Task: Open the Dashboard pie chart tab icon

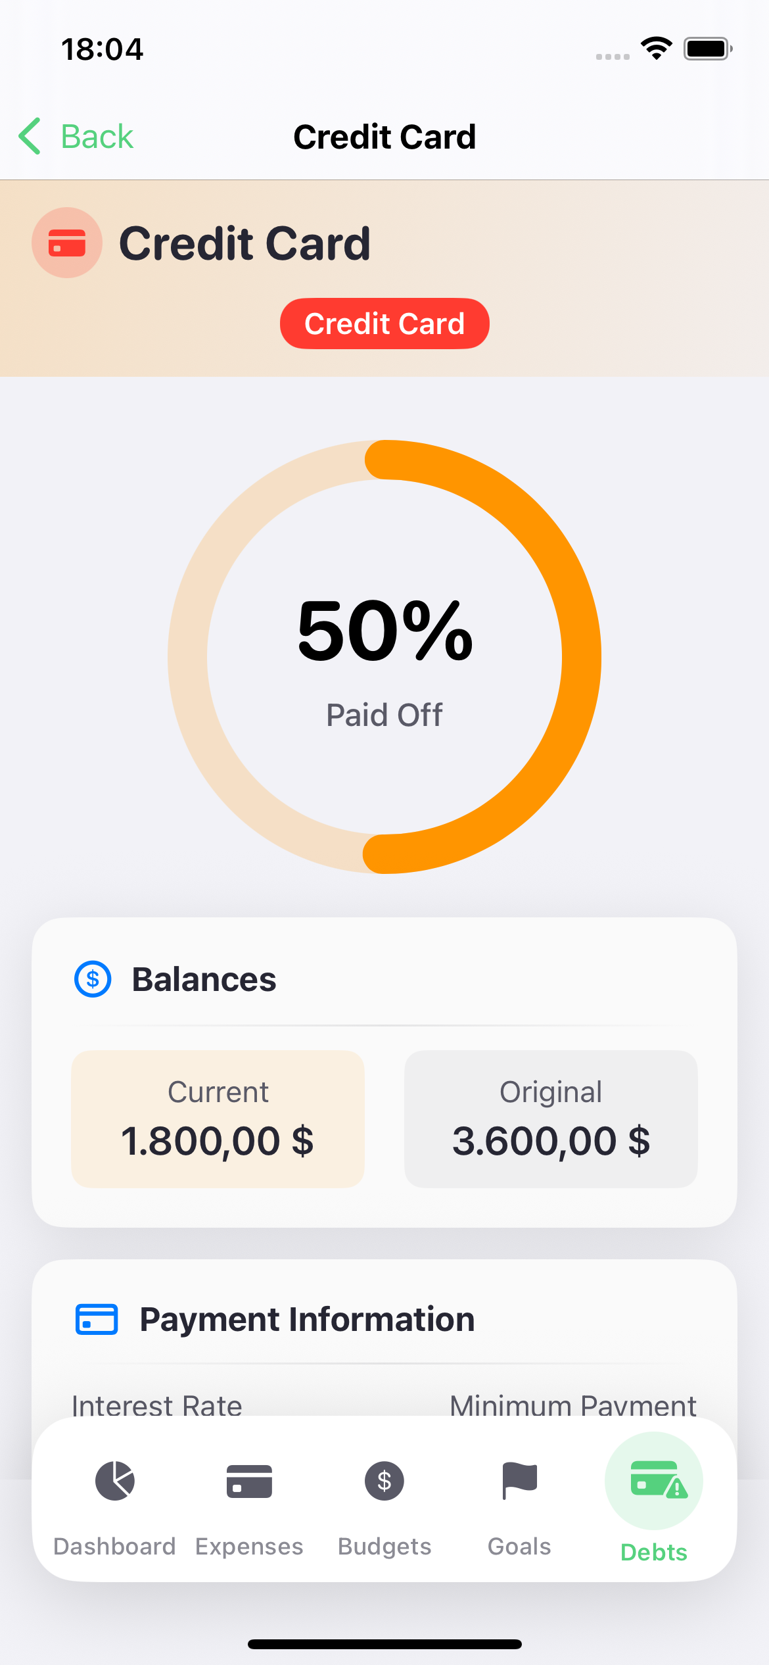Action: [x=115, y=1481]
